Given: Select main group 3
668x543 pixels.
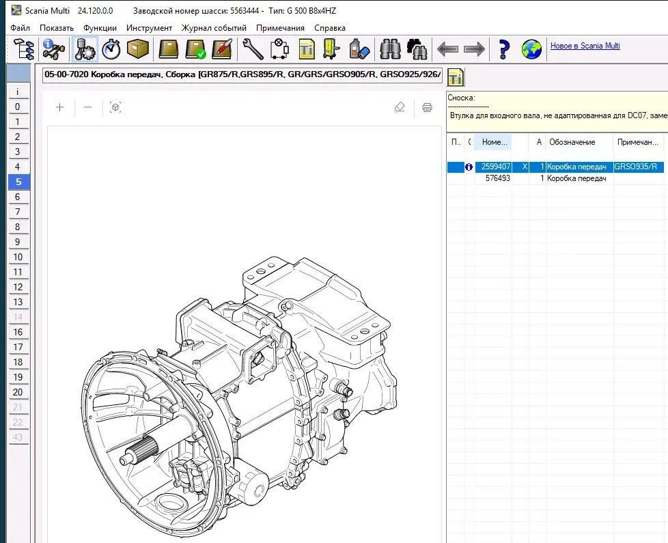Looking at the screenshot, I should (x=18, y=152).
